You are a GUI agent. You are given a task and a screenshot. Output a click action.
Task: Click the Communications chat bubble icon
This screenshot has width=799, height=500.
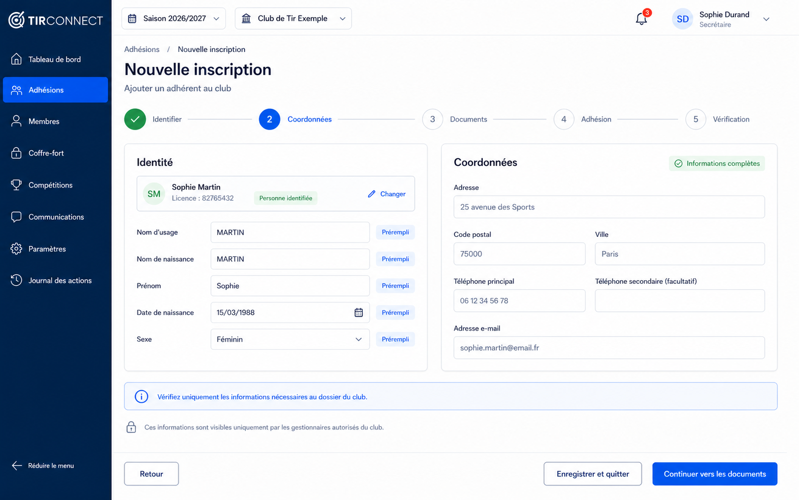tap(17, 217)
